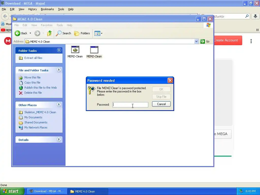Collapse the File and Folder Tasks panel
The width and height of the screenshot is (260, 195).
tap(59, 70)
